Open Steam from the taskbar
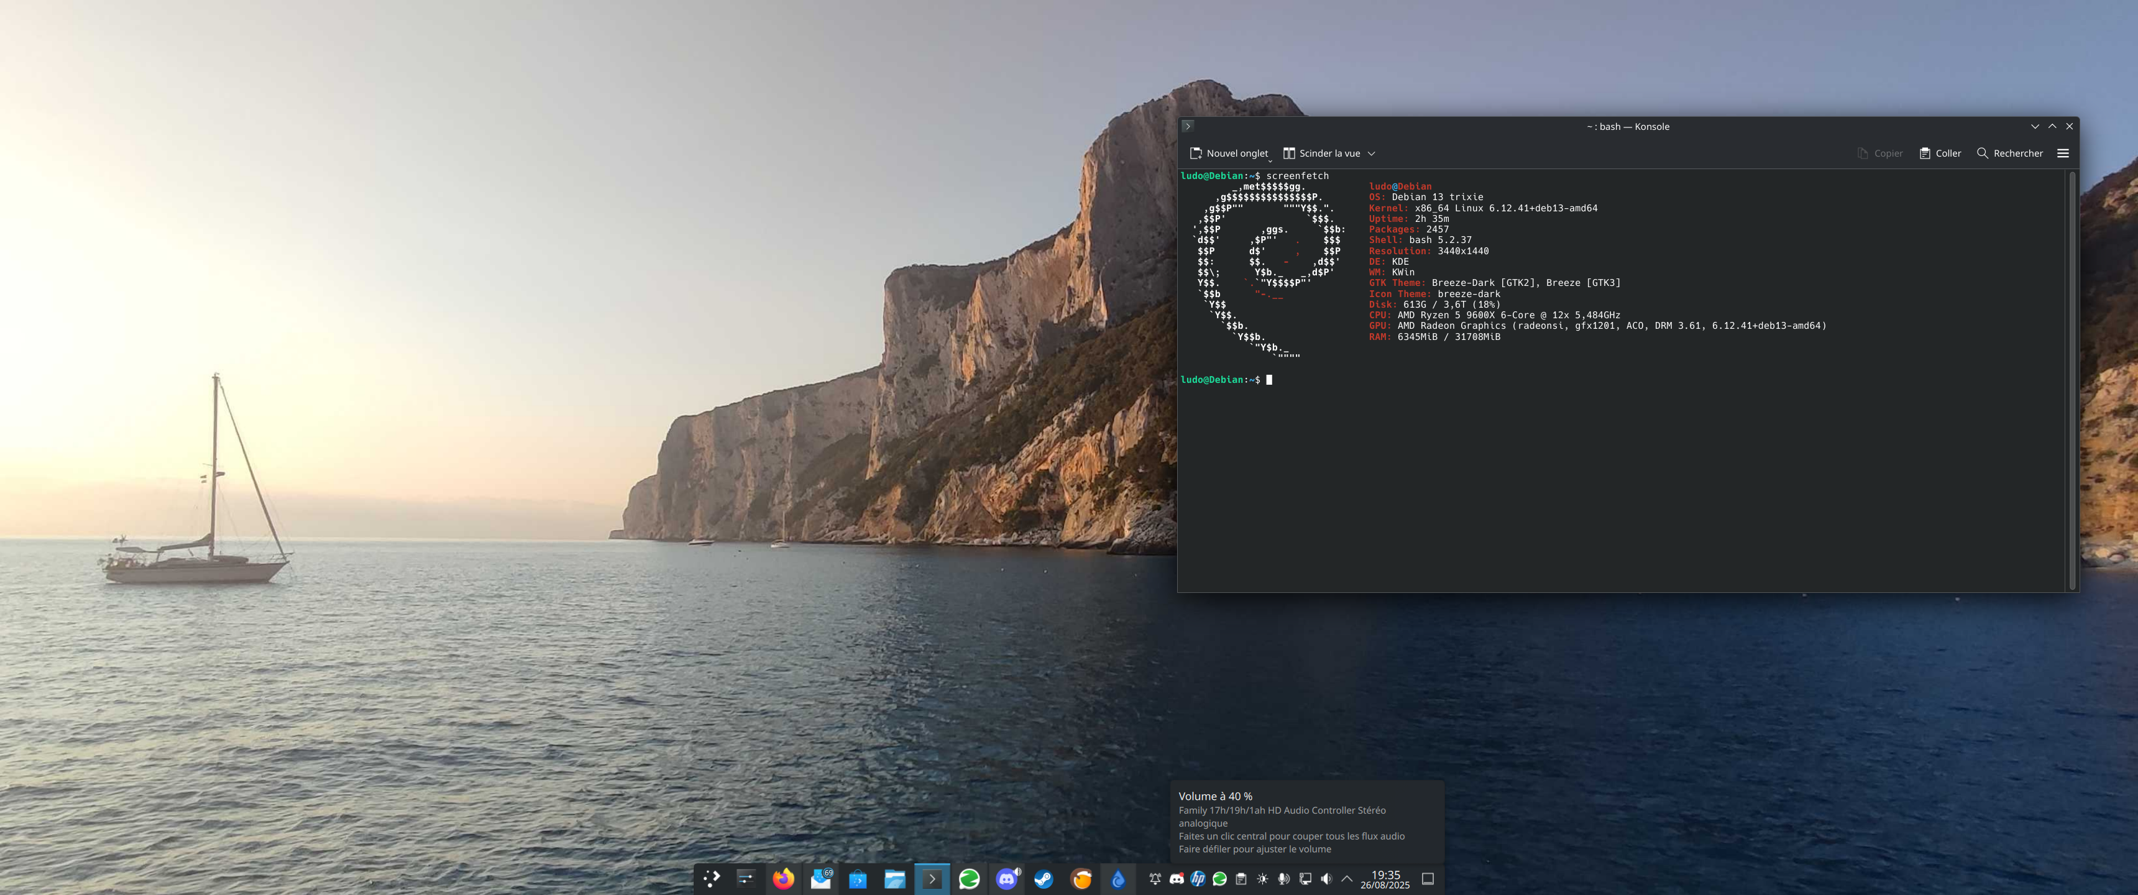The height and width of the screenshot is (895, 2138). coord(1044,878)
